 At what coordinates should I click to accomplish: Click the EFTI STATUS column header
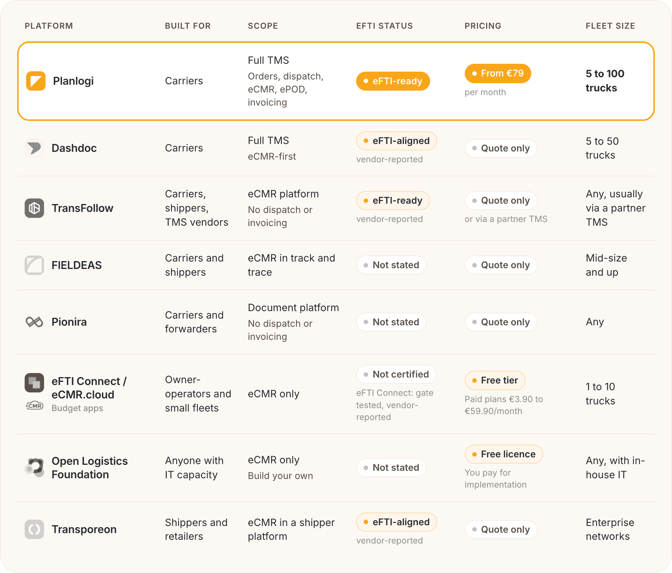pyautogui.click(x=385, y=26)
